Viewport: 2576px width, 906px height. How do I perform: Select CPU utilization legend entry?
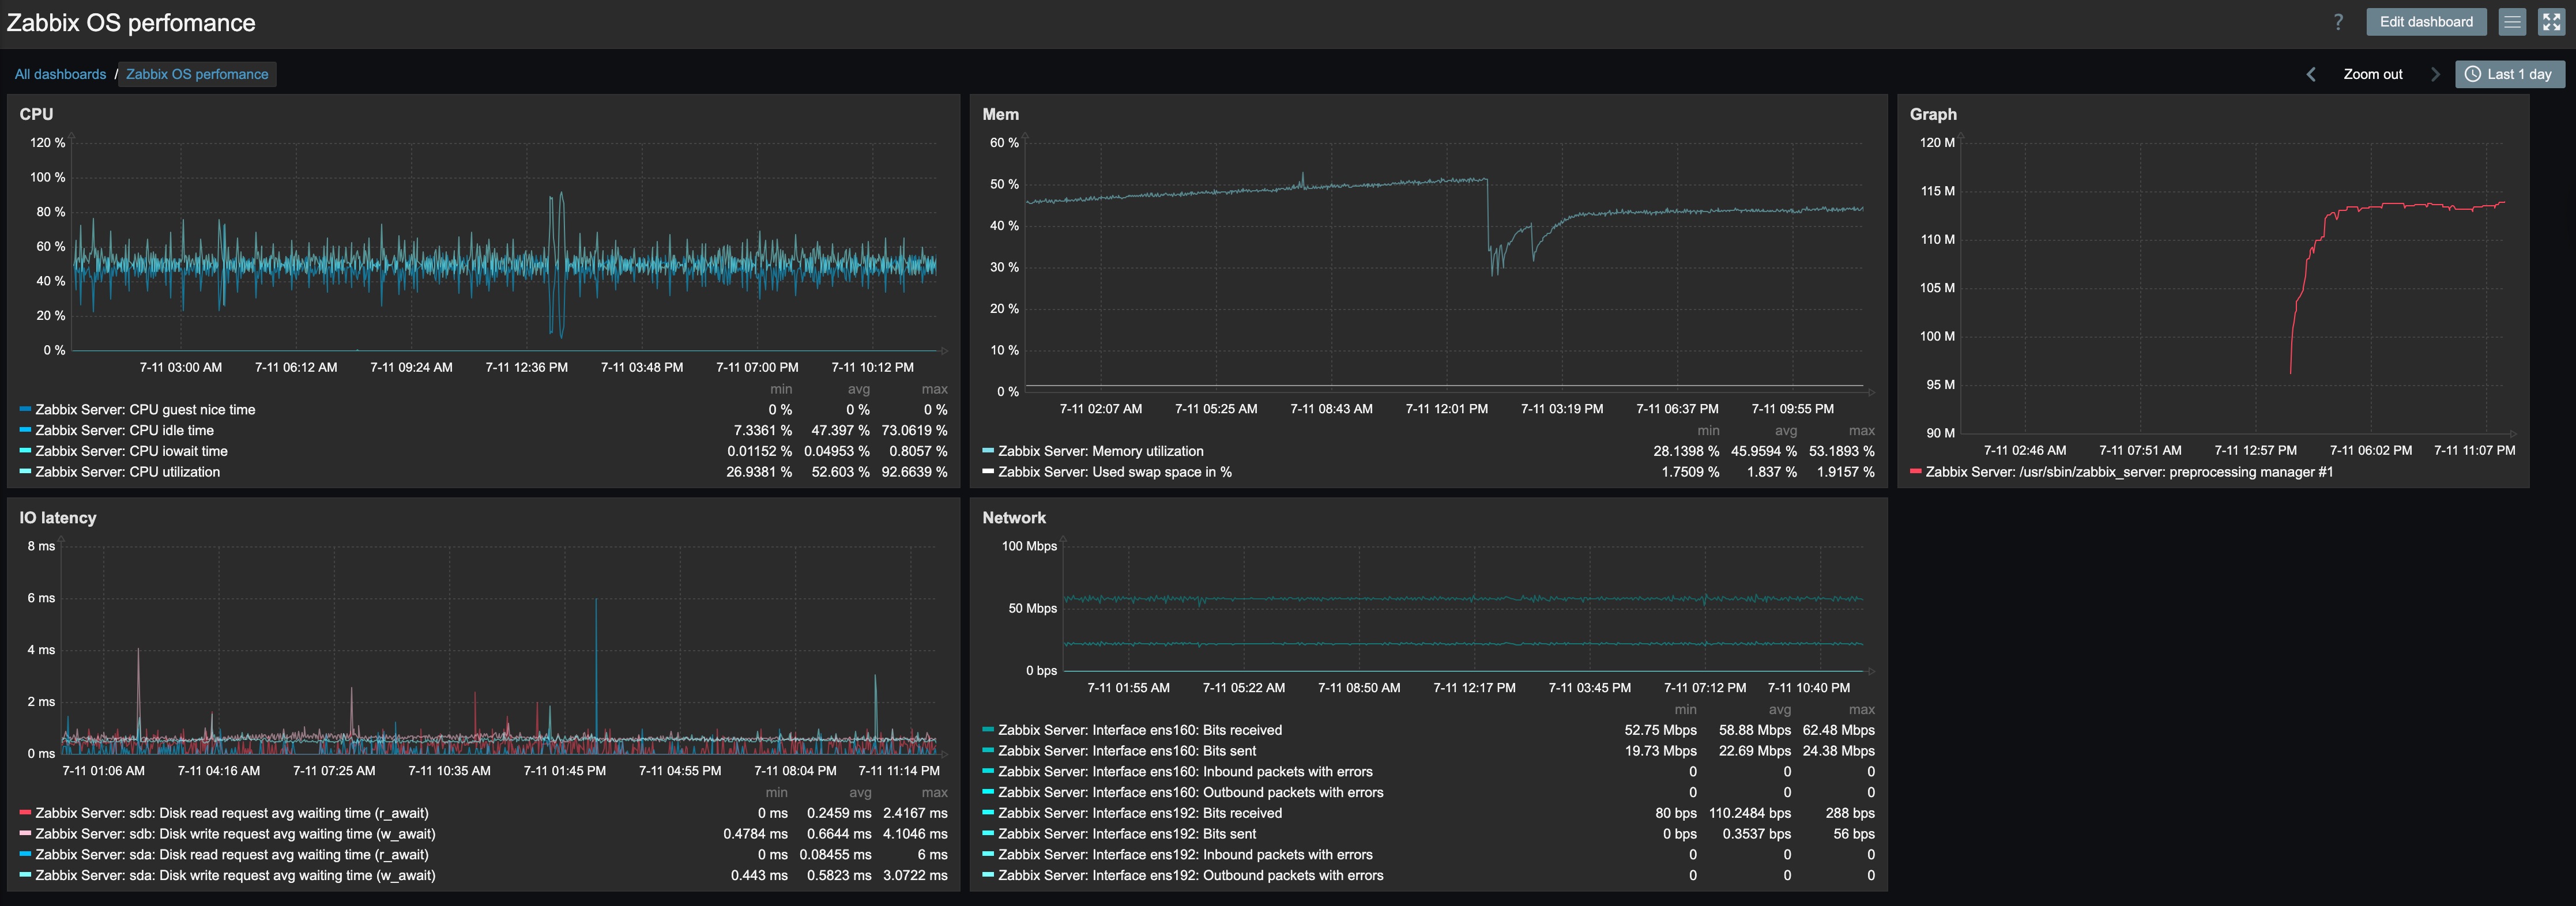coord(127,472)
